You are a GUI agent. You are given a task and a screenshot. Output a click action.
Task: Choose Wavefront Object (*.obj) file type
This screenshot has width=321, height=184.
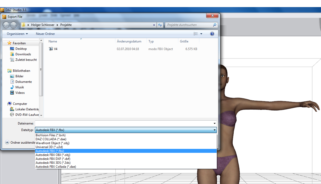[126, 143]
